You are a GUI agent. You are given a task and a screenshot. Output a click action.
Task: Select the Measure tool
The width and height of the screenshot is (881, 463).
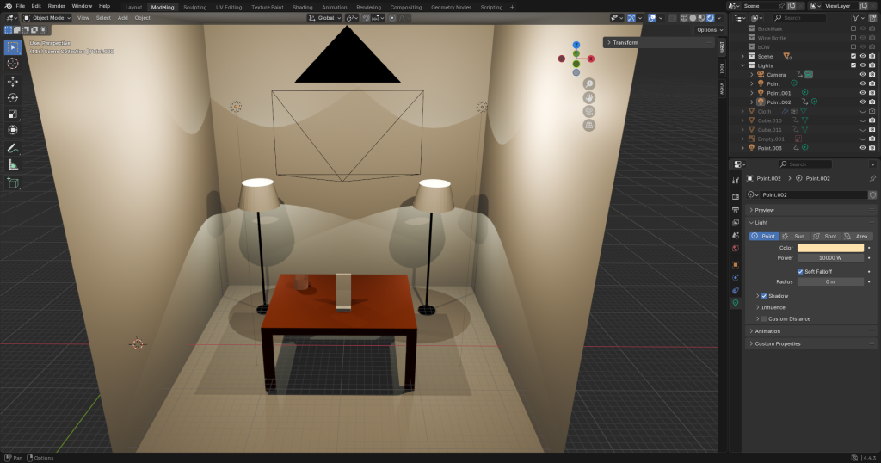click(13, 164)
